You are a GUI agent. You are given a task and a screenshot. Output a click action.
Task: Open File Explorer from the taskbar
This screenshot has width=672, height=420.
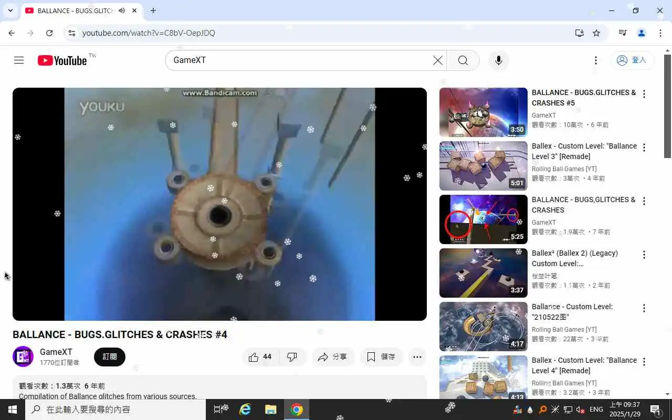pyautogui.click(x=270, y=409)
